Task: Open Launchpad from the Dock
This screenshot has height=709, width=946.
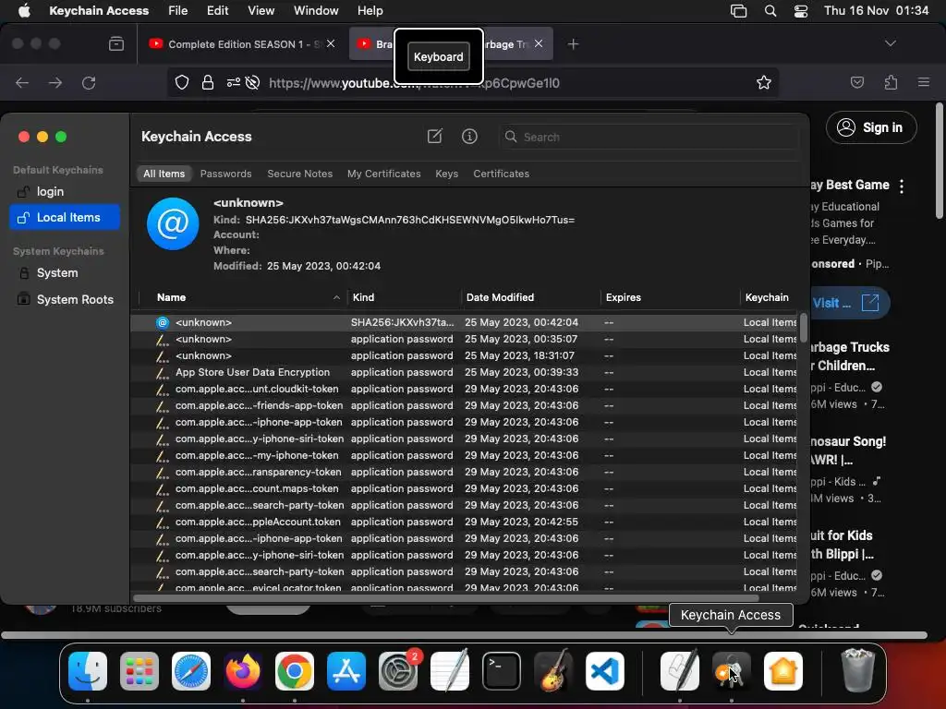Action: (x=139, y=671)
